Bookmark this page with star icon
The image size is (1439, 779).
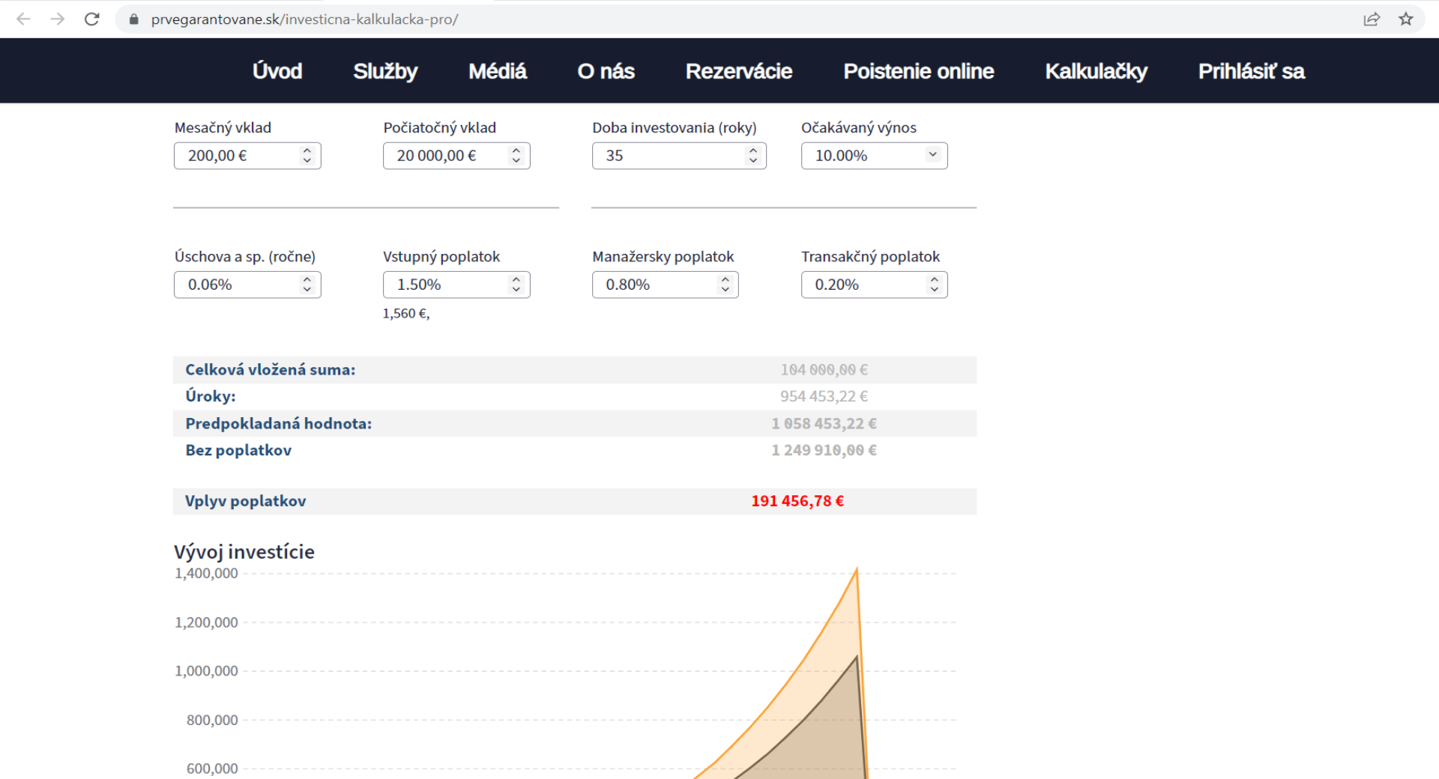[1406, 19]
